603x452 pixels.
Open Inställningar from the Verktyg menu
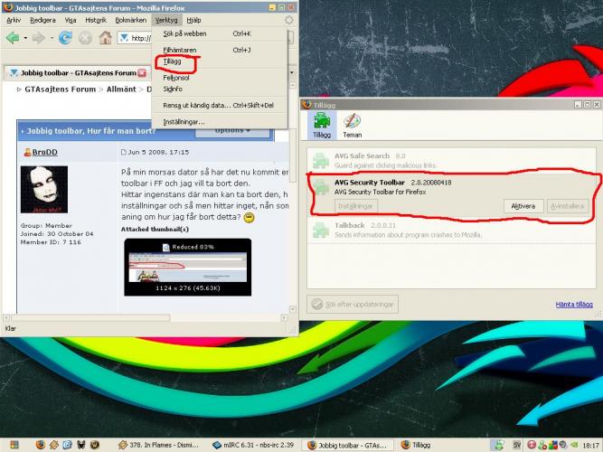(220, 122)
